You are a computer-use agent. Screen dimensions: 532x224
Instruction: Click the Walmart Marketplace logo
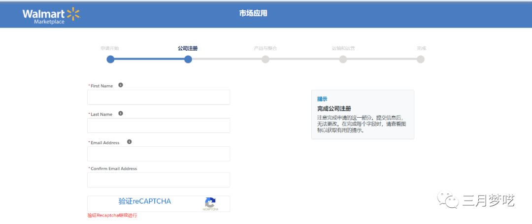pyautogui.click(x=51, y=15)
